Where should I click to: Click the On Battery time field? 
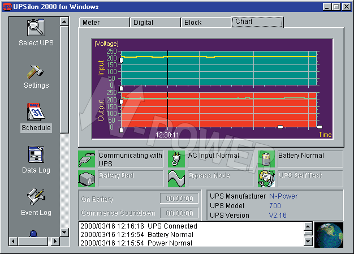tap(179, 199)
